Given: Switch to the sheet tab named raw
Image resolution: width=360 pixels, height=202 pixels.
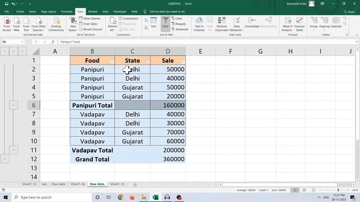Looking at the screenshot, I should coord(44,184).
